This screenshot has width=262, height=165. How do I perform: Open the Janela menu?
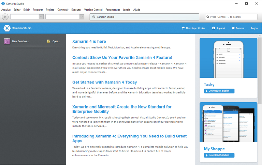(127, 10)
